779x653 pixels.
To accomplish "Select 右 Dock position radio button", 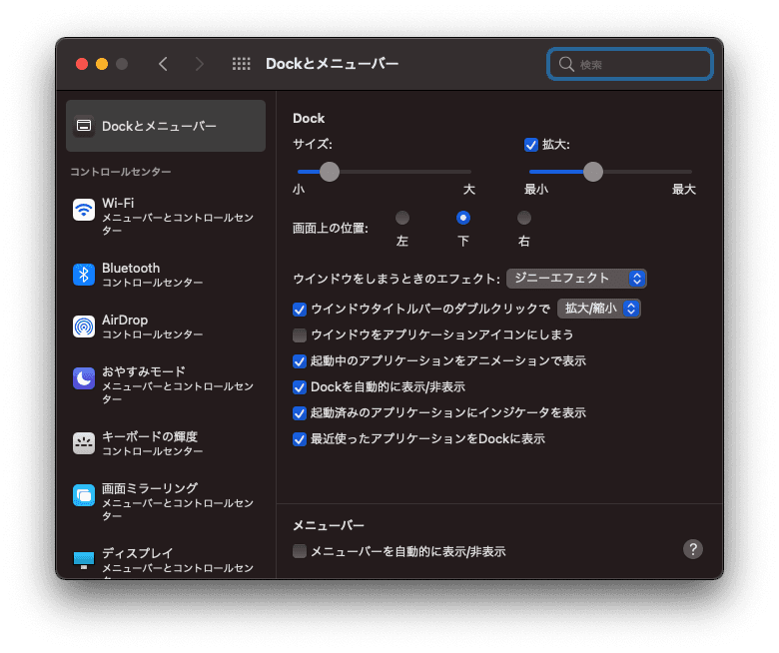I will pos(524,218).
